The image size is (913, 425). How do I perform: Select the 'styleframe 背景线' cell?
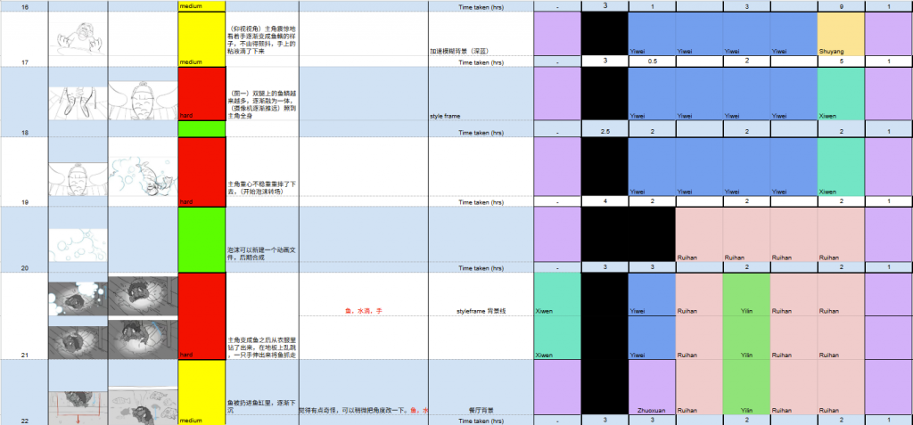point(480,312)
